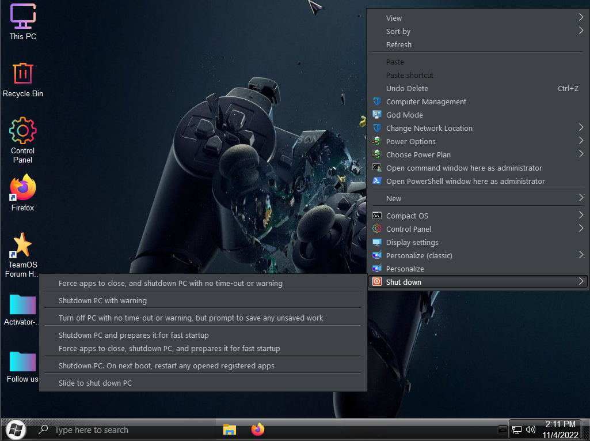Click the God Mode icon in menu
Image resolution: width=590 pixels, height=441 pixels.
point(376,115)
